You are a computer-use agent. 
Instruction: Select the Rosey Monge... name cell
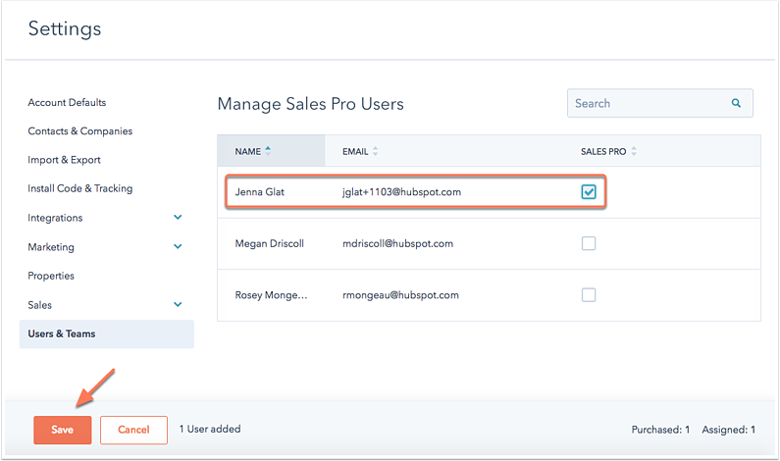271,295
